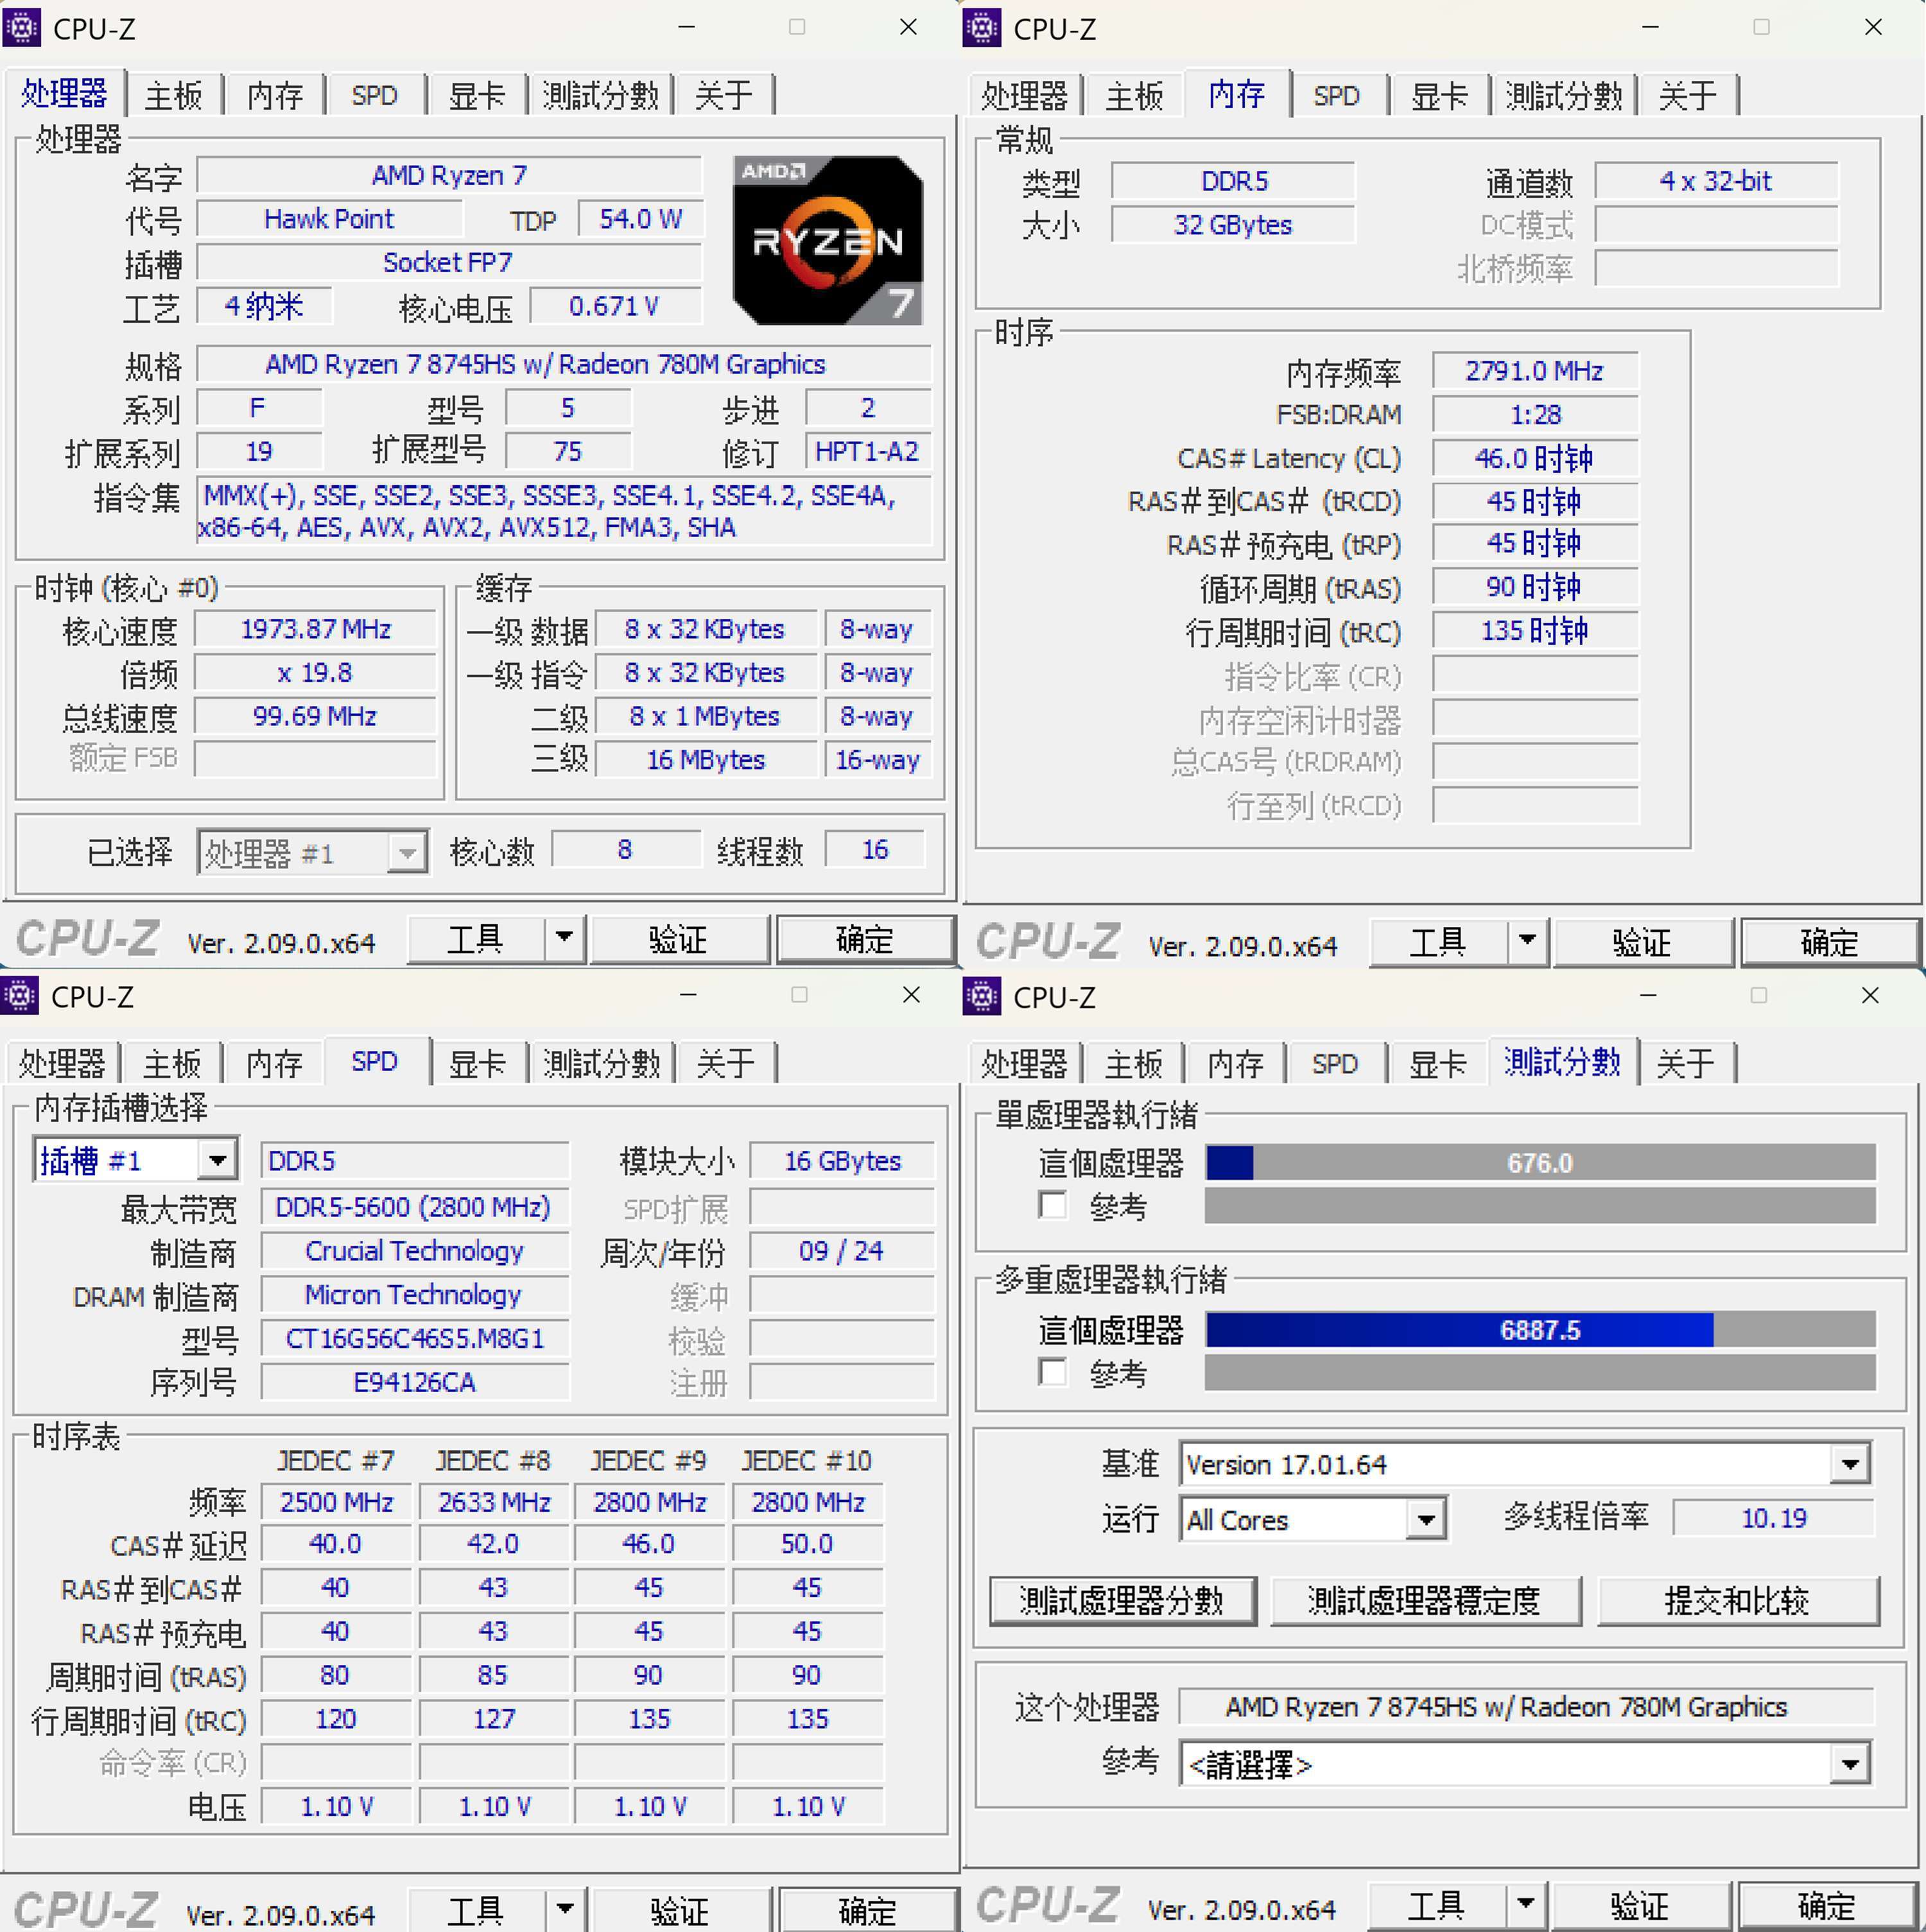Click 制造商 value Crucial Technology
1926x1932 pixels.
(415, 1251)
